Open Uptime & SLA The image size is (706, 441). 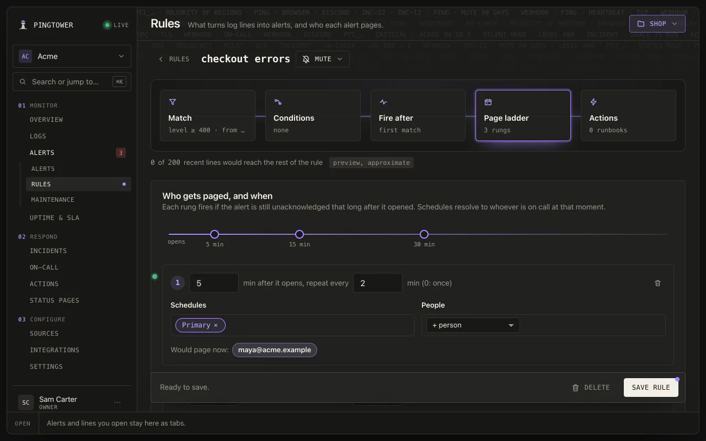[55, 218]
